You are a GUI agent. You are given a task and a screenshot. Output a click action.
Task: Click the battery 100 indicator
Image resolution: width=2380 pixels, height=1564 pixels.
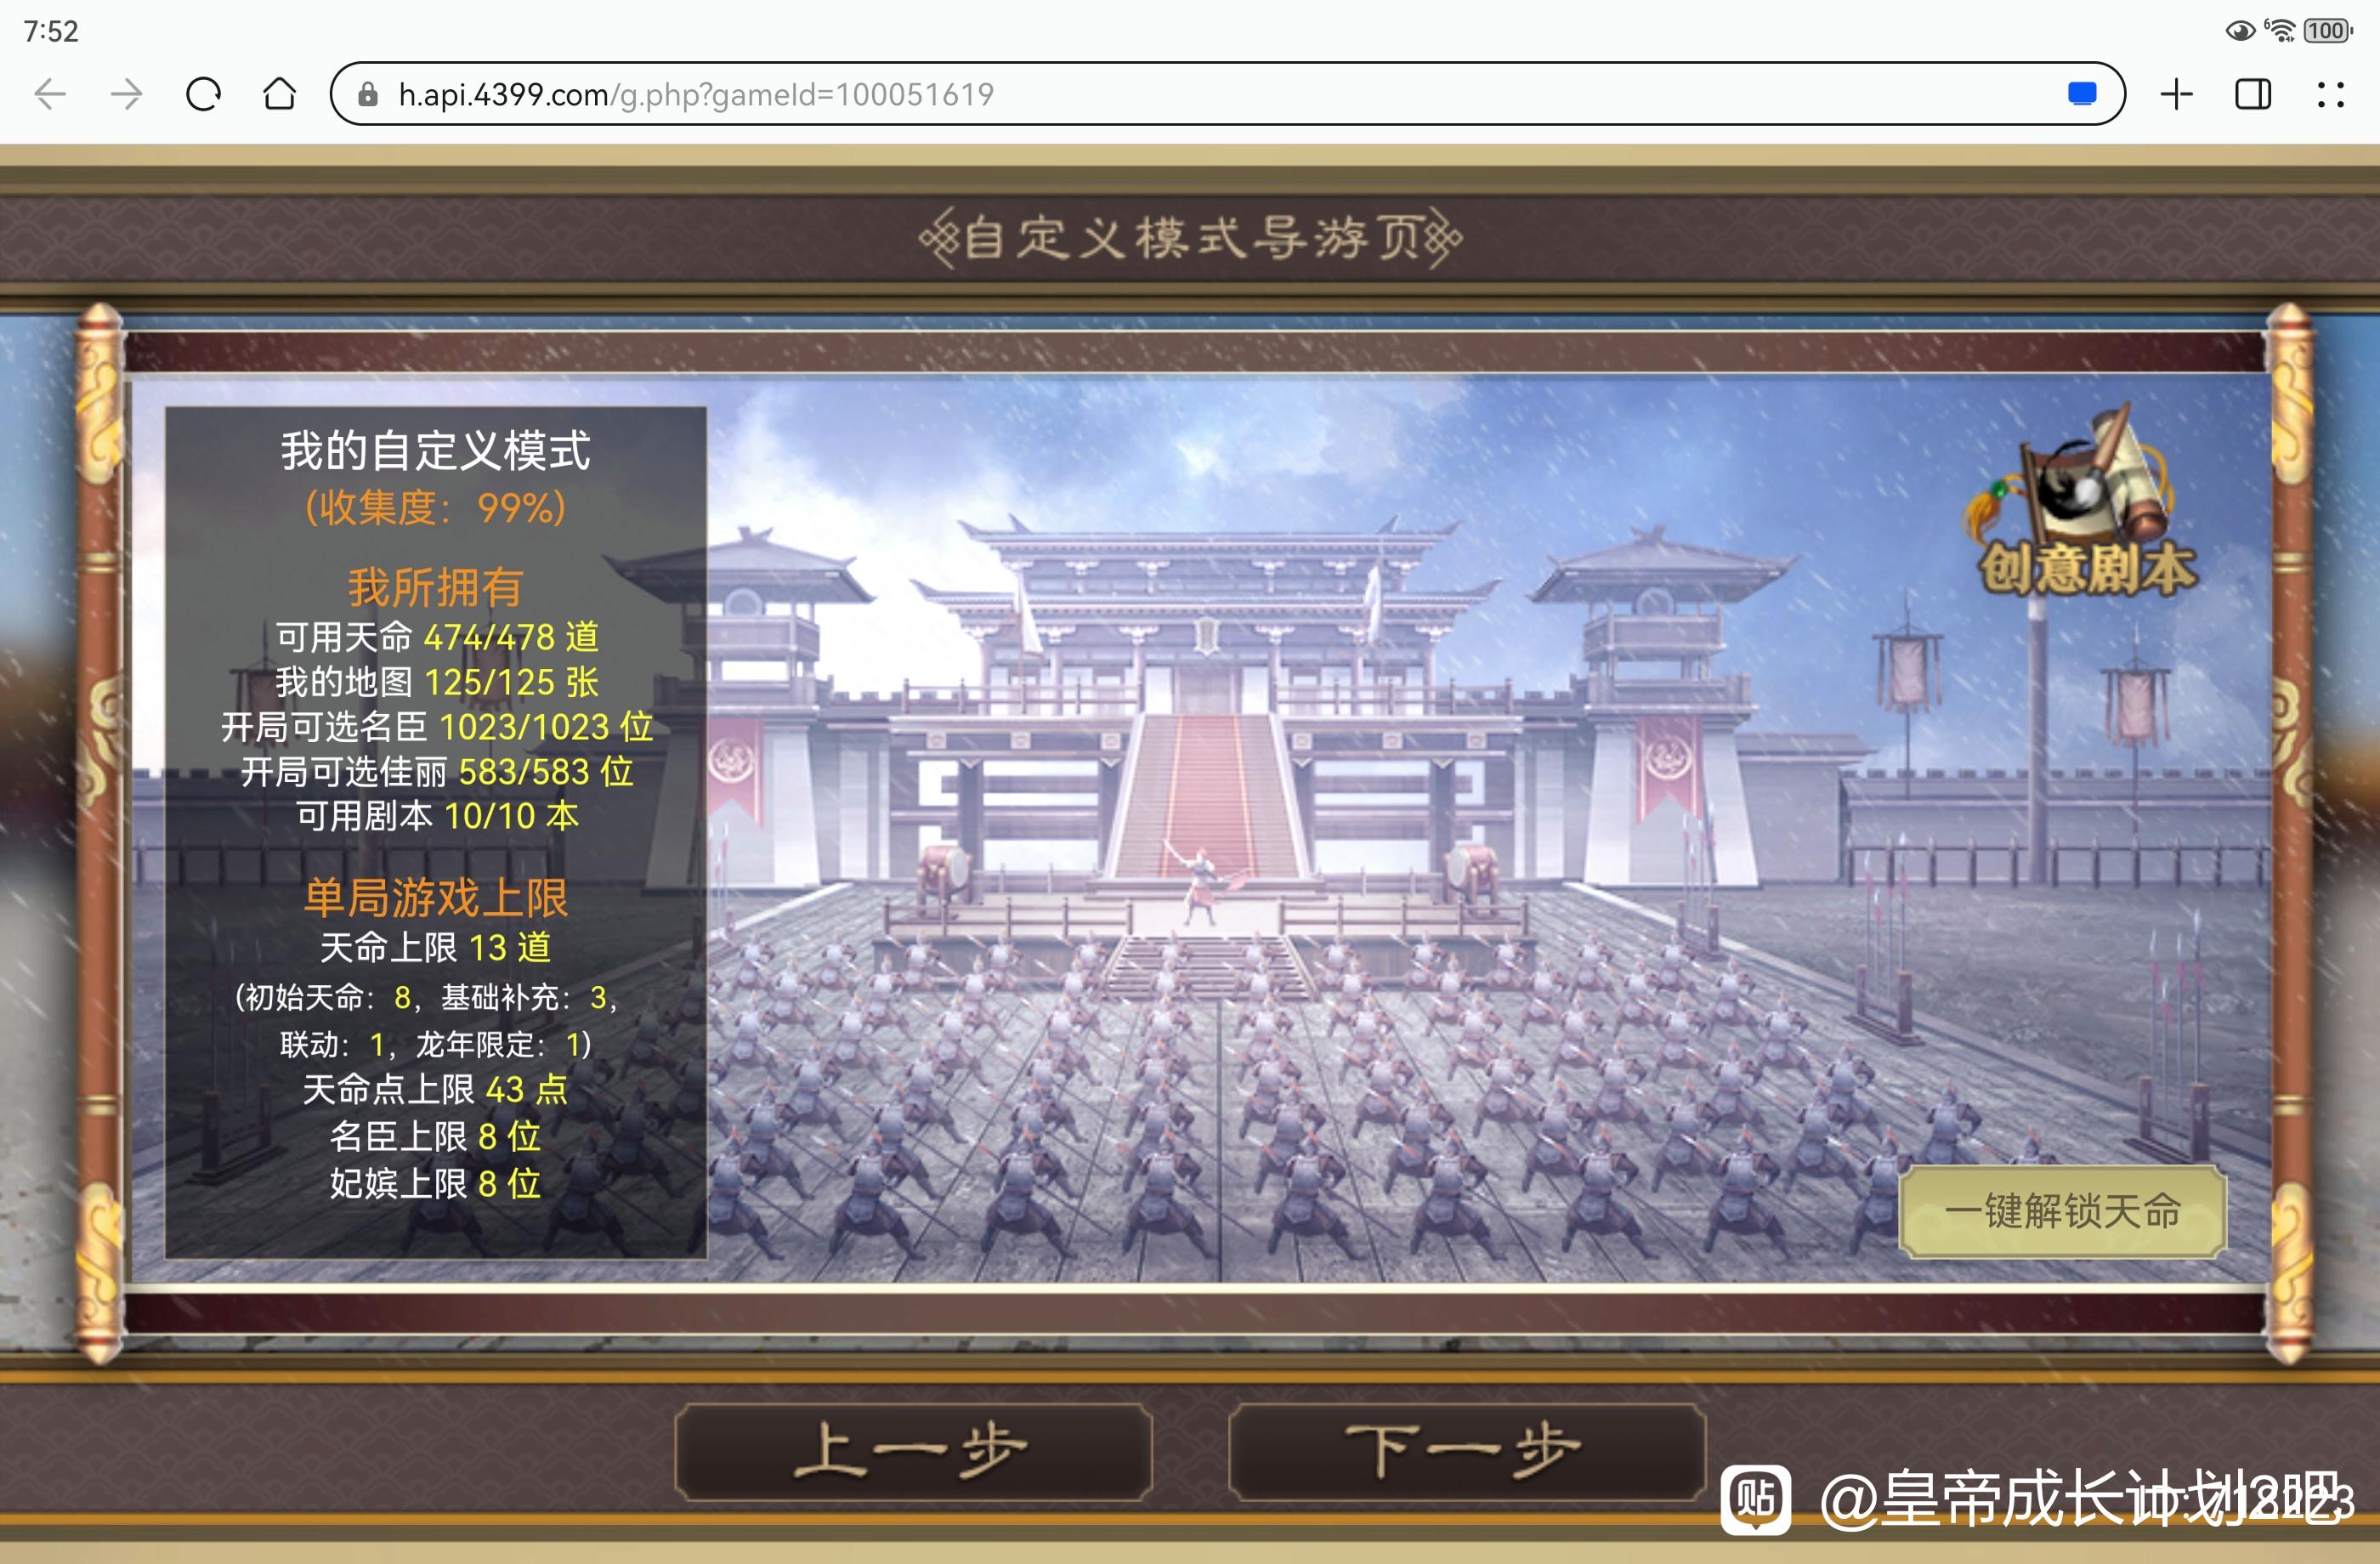[x=2327, y=31]
